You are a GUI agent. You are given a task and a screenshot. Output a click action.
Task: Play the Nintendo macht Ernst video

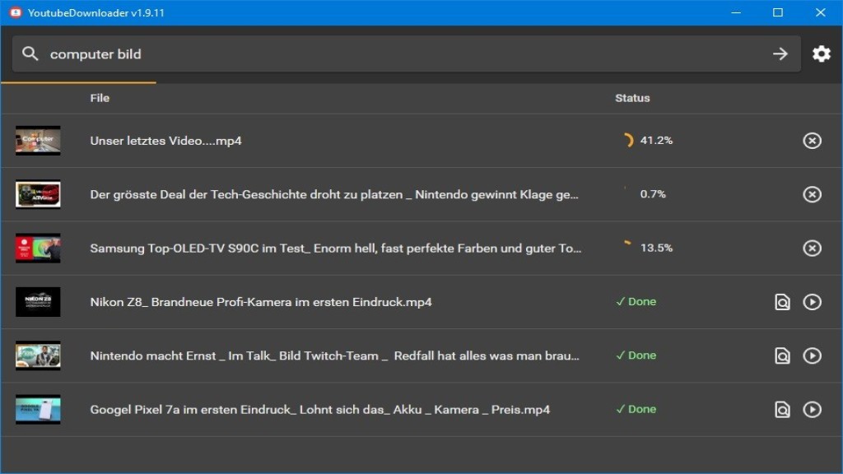(812, 355)
